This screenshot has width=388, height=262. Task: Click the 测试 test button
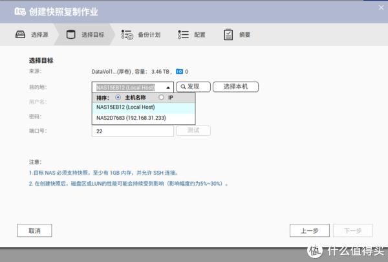[193, 131]
